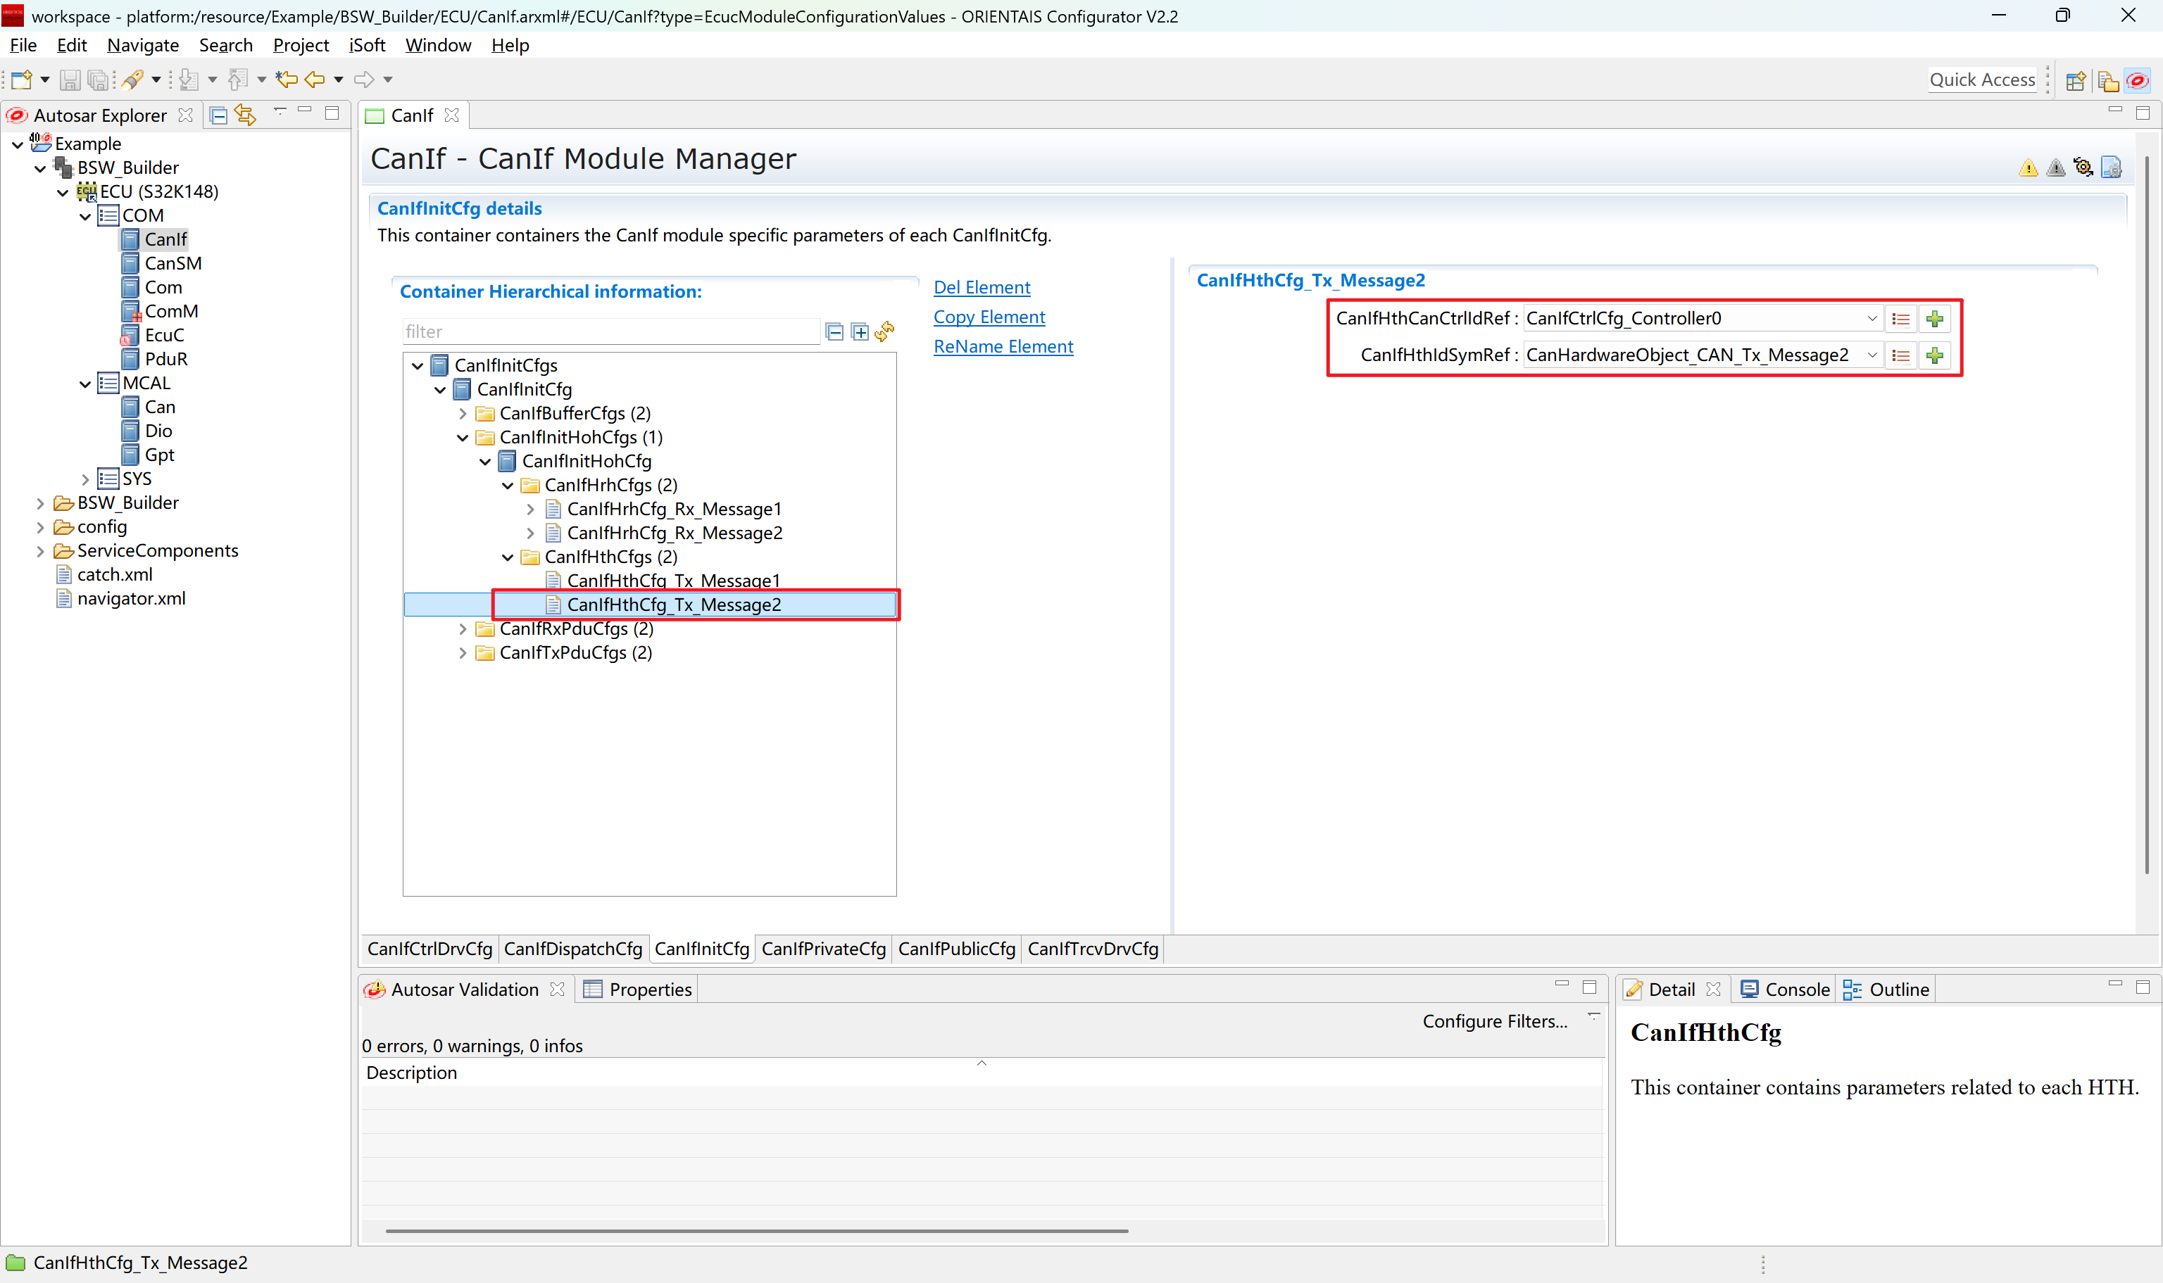Click collapse-all icon beside container filter
Screen dimensions: 2163x1283
(x=834, y=332)
